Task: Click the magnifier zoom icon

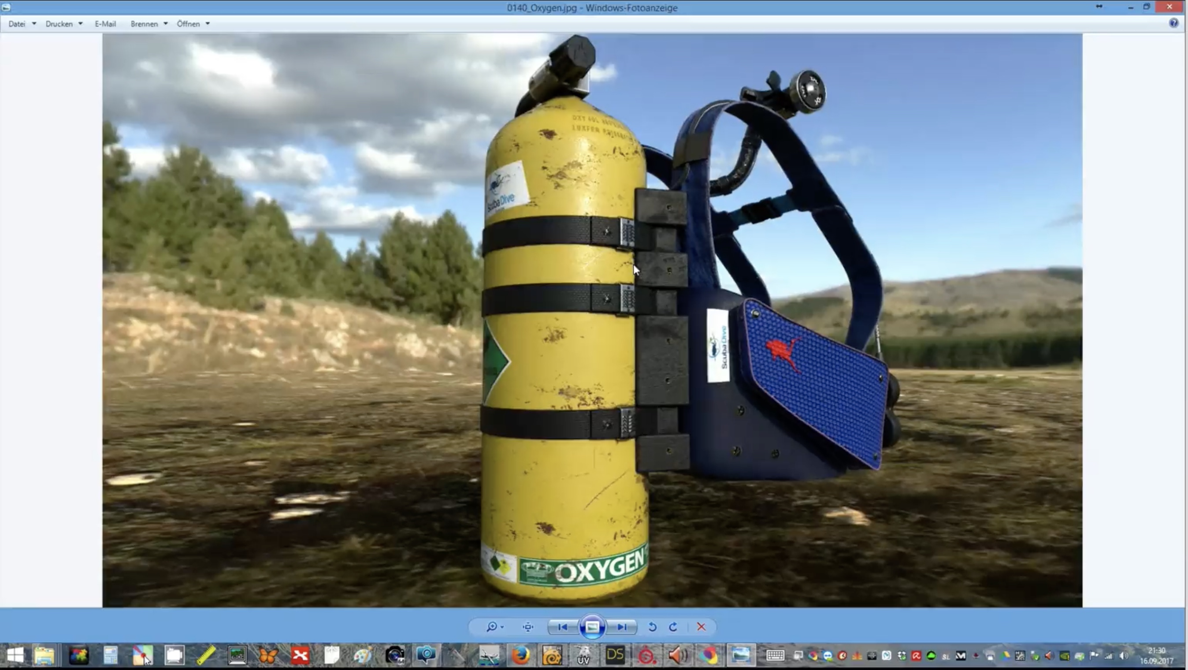Action: (x=492, y=627)
